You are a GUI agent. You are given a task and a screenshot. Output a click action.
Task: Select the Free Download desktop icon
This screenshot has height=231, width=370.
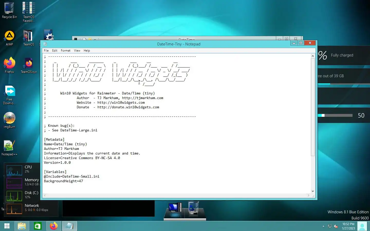tap(10, 95)
